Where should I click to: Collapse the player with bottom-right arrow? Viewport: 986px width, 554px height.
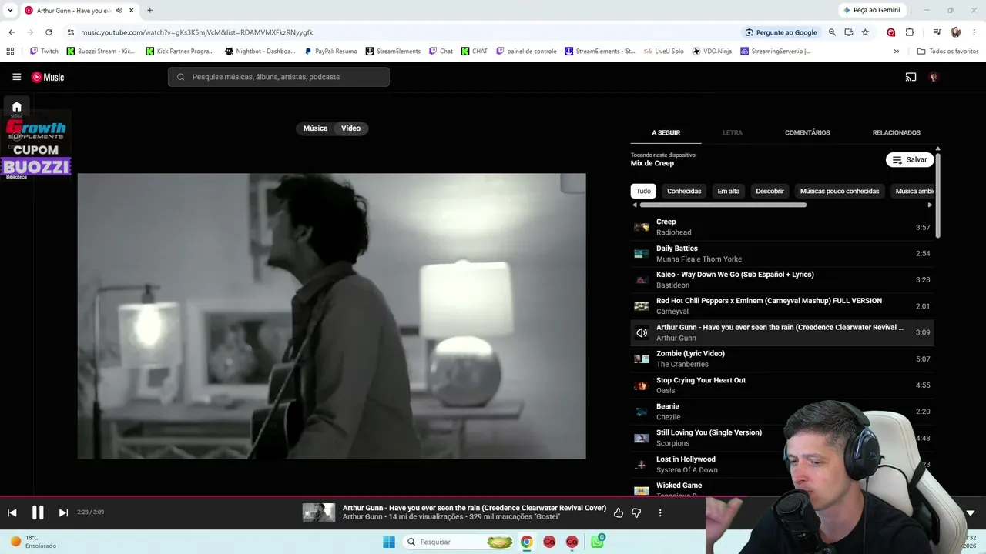970,512
